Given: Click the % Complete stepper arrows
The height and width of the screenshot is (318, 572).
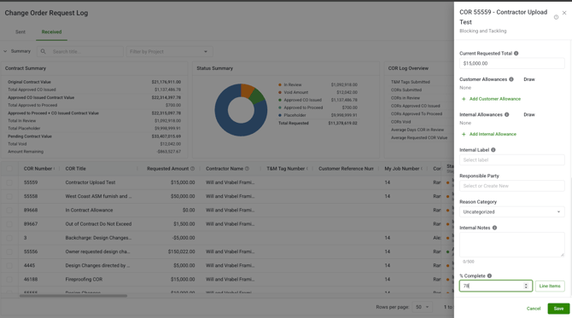Looking at the screenshot, I should click(526, 286).
